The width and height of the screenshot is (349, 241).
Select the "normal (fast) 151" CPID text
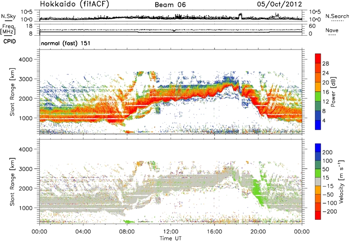tap(66, 43)
